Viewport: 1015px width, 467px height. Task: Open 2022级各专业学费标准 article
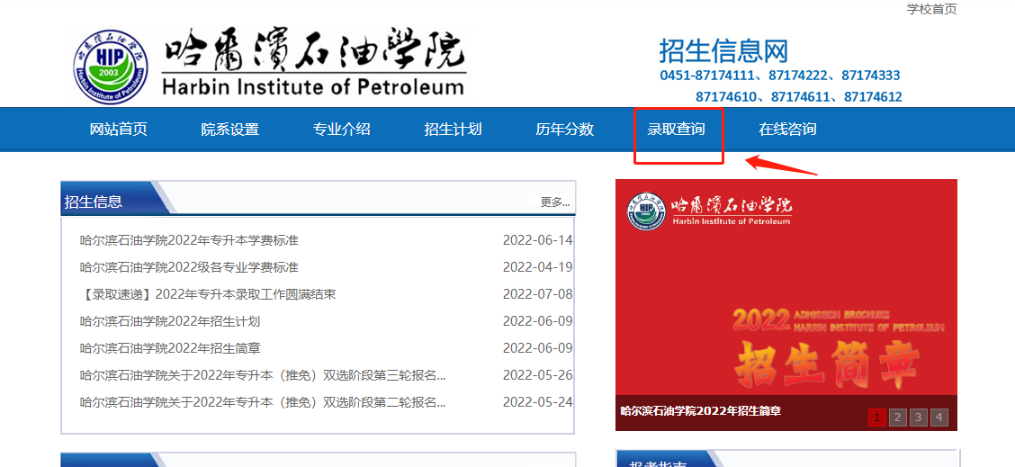click(189, 267)
